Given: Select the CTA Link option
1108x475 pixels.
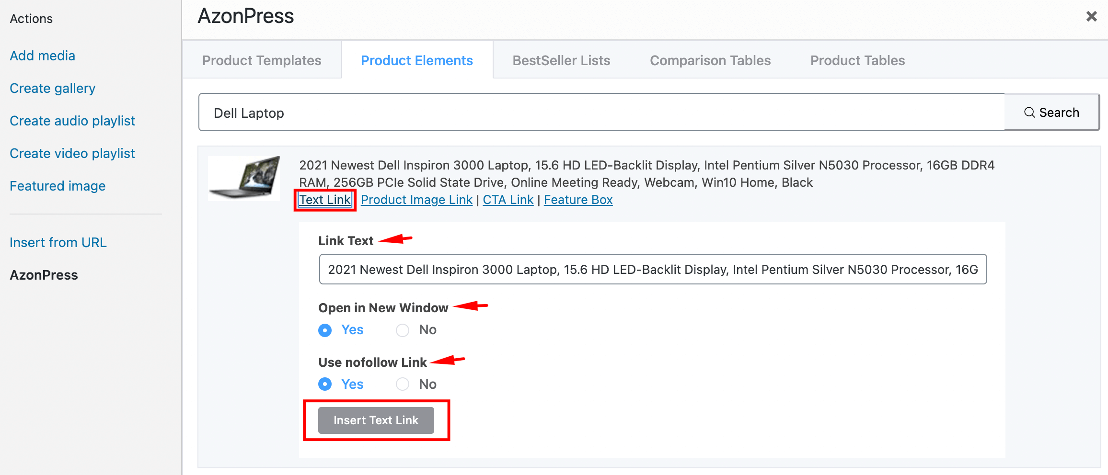Looking at the screenshot, I should [508, 200].
